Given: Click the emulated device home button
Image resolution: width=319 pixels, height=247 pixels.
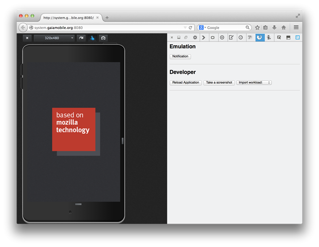Looking at the screenshot, I should click(70, 212).
